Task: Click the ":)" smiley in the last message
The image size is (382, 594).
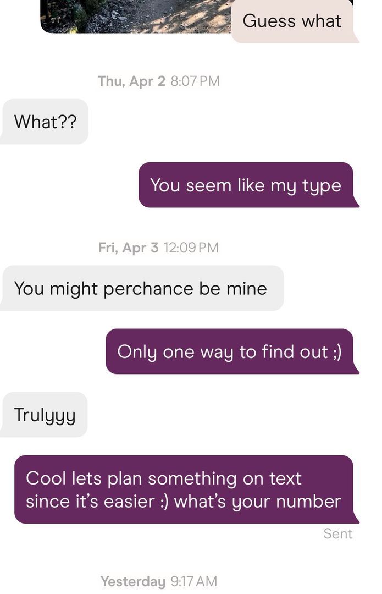Action: [x=163, y=502]
